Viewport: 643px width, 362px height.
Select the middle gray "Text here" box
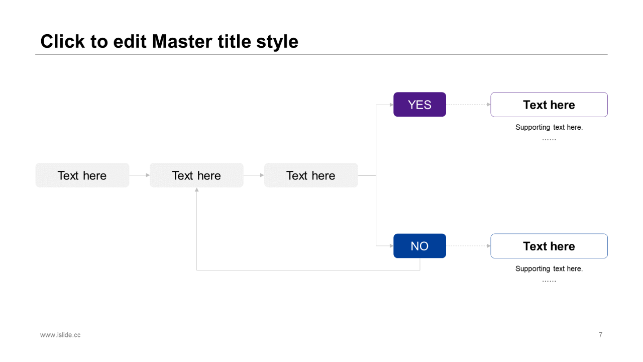(196, 175)
